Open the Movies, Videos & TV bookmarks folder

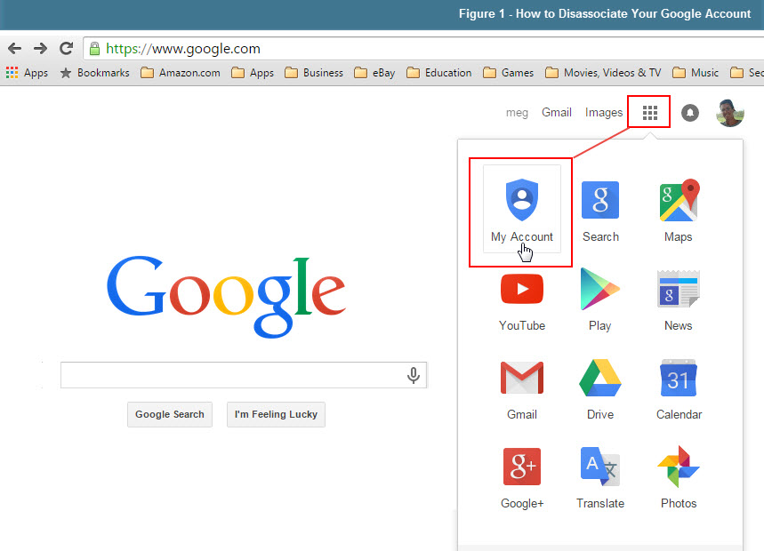click(603, 73)
